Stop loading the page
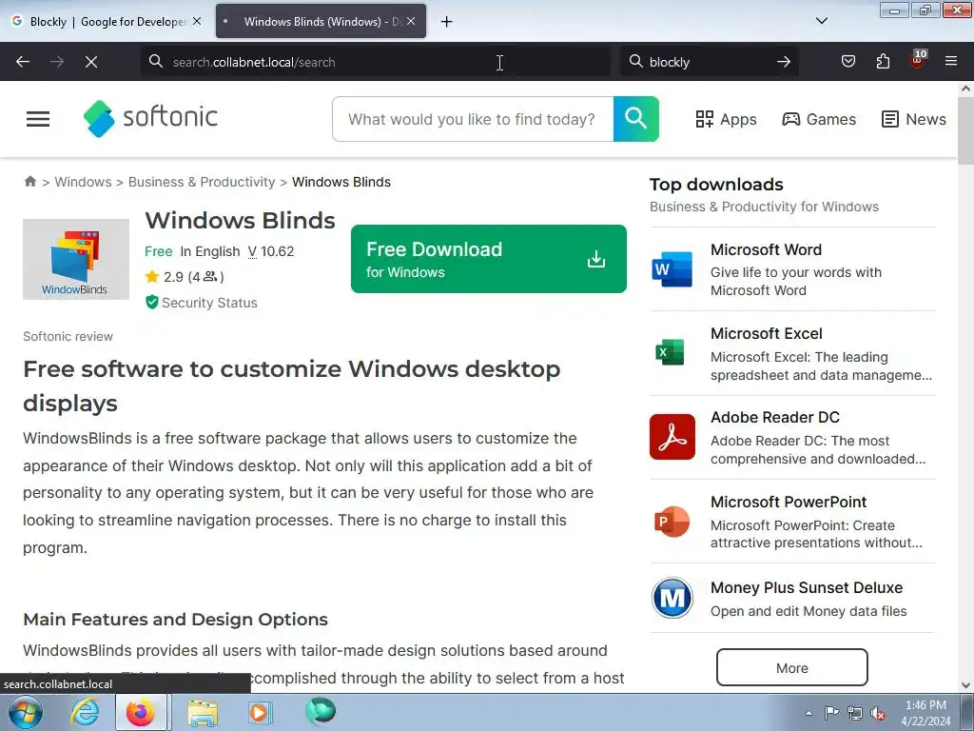 [x=90, y=62]
